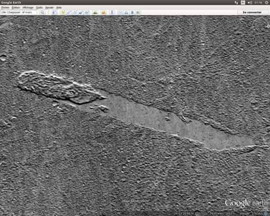Open the Outils menu

point(39,8)
